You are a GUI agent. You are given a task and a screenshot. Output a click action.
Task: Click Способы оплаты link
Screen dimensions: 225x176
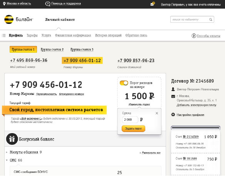pyautogui.click(x=208, y=36)
